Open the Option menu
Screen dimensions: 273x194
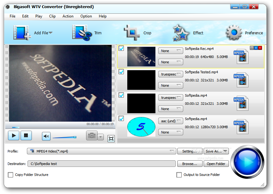click(x=86, y=16)
